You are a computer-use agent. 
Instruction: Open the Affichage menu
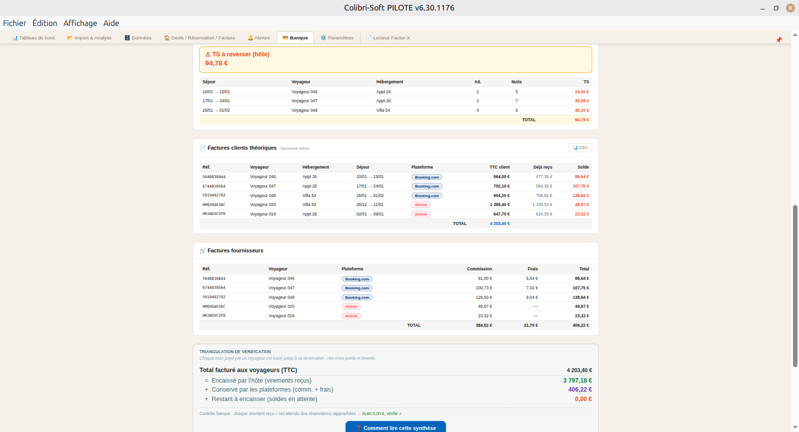click(x=80, y=23)
